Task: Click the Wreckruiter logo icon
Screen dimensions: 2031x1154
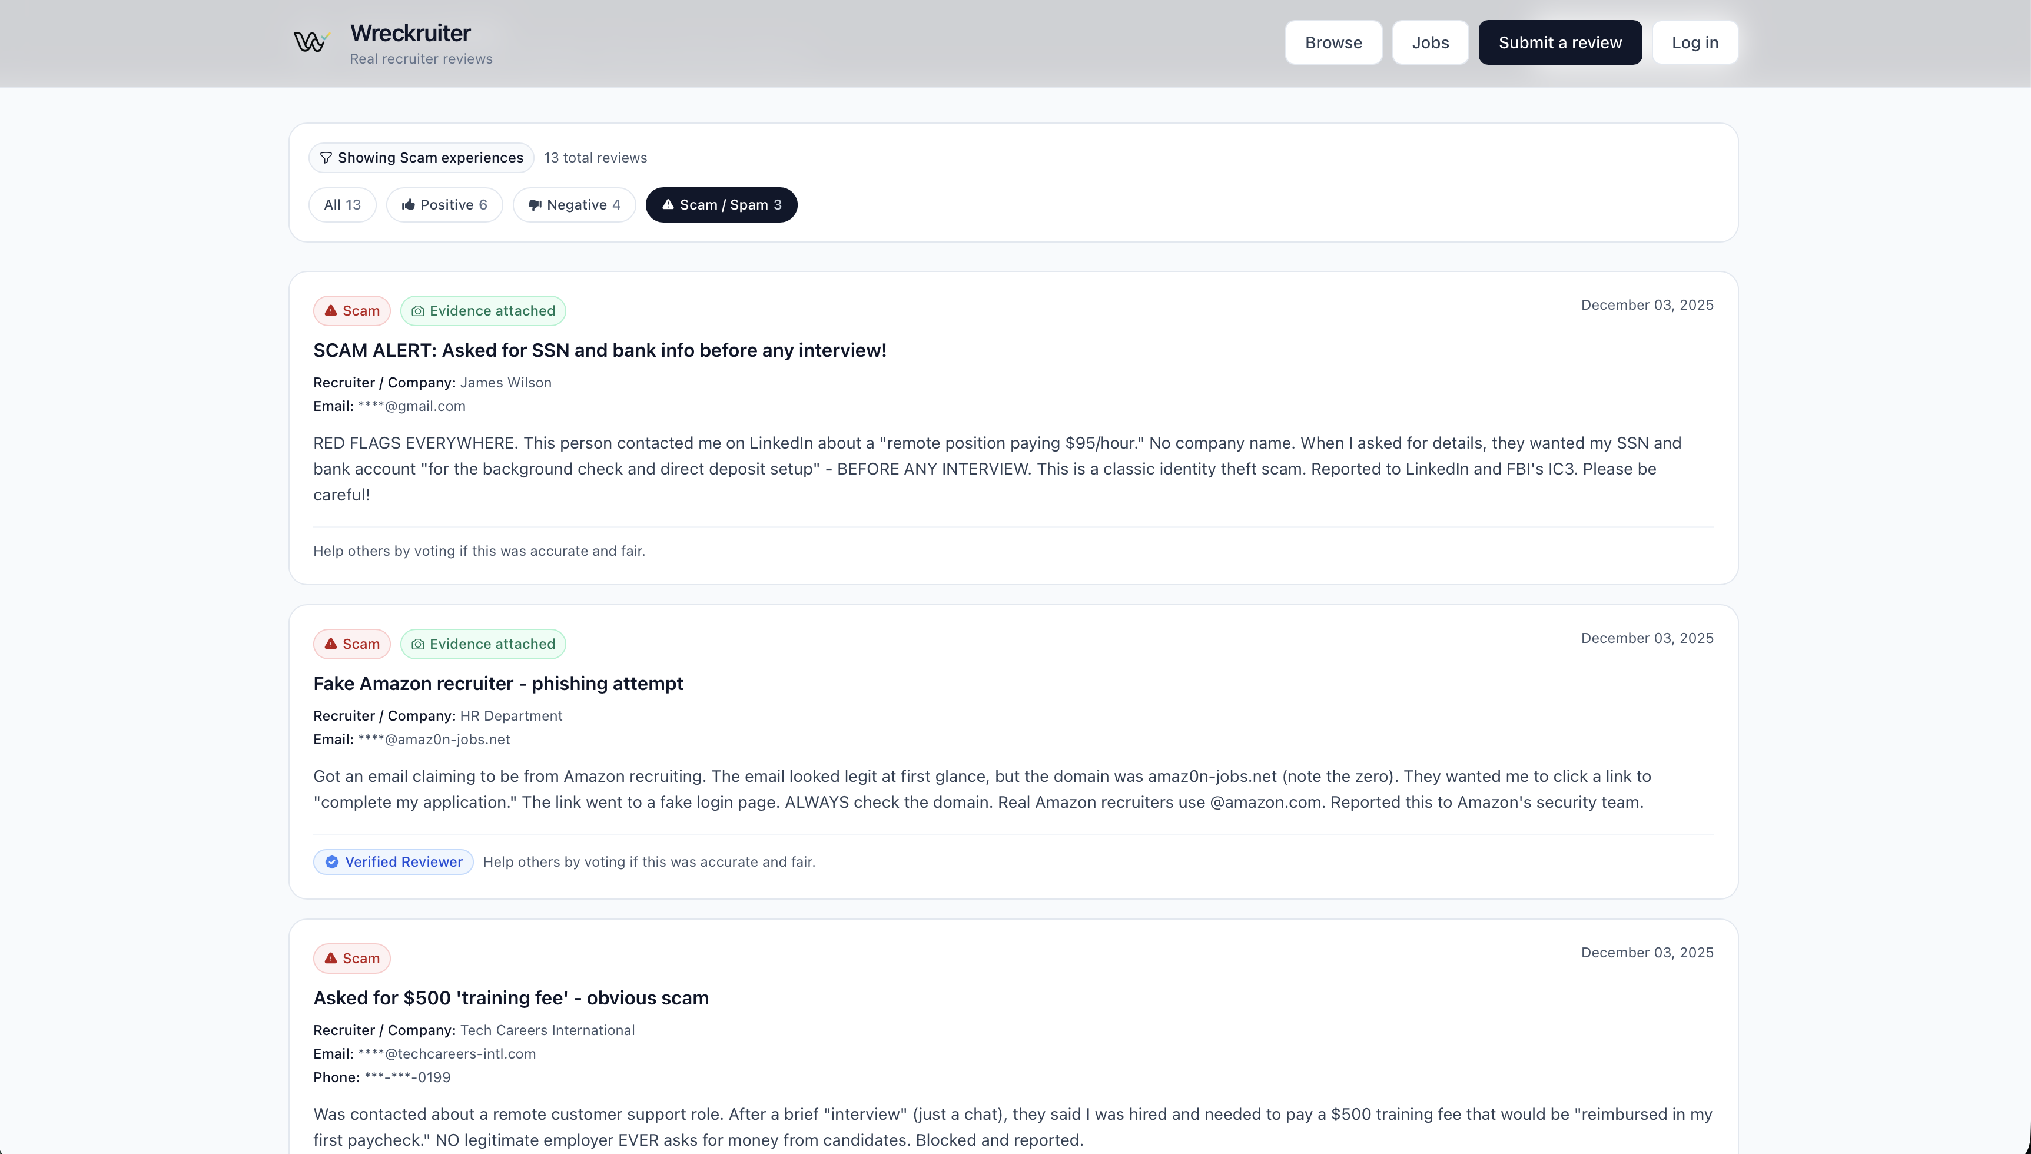Action: pos(310,42)
